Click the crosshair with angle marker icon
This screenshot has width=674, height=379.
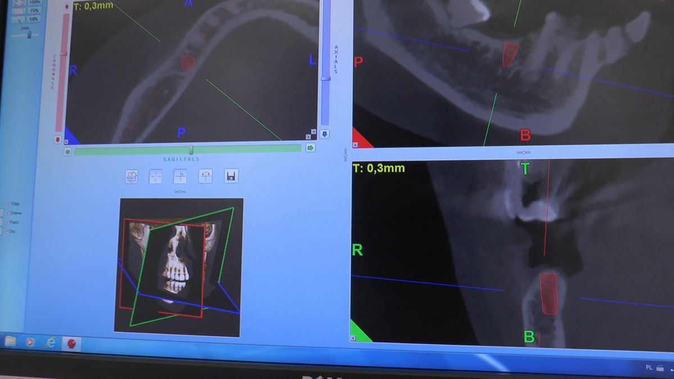tap(180, 177)
